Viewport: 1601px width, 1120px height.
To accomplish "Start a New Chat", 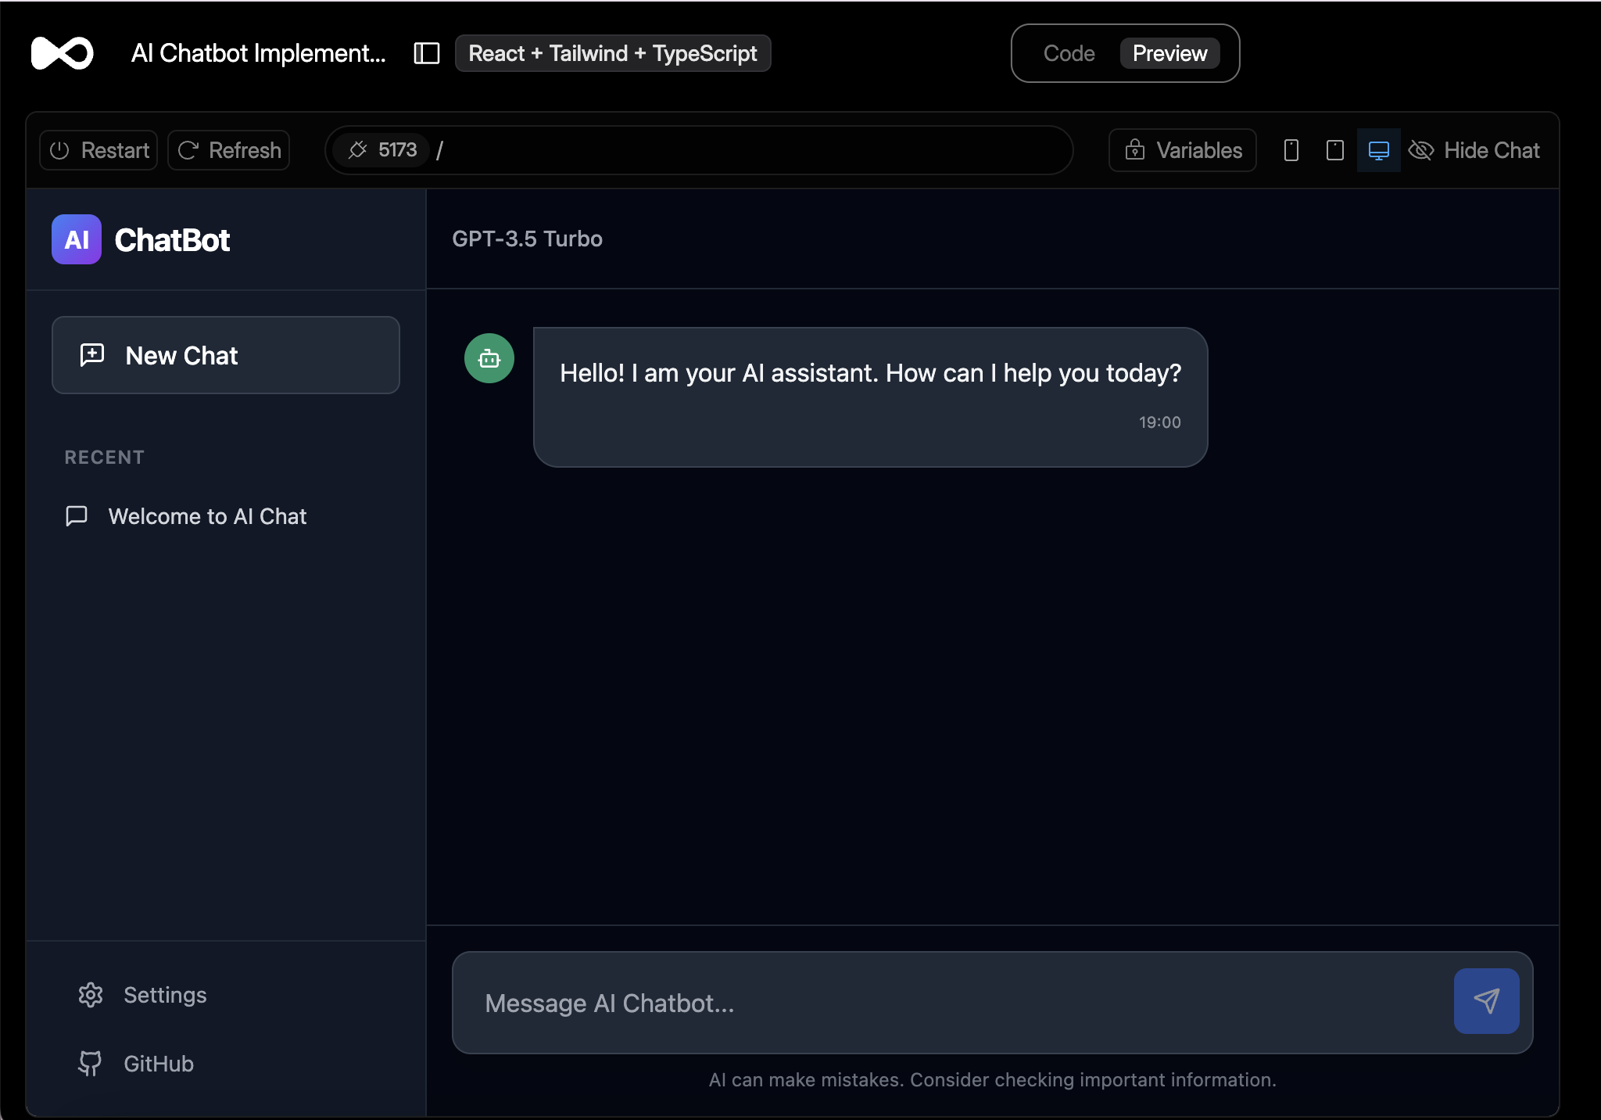I will 225,355.
